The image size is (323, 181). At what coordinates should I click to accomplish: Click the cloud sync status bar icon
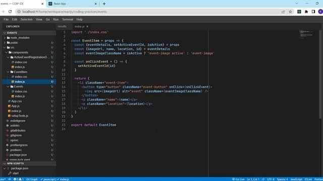(10, 179)
